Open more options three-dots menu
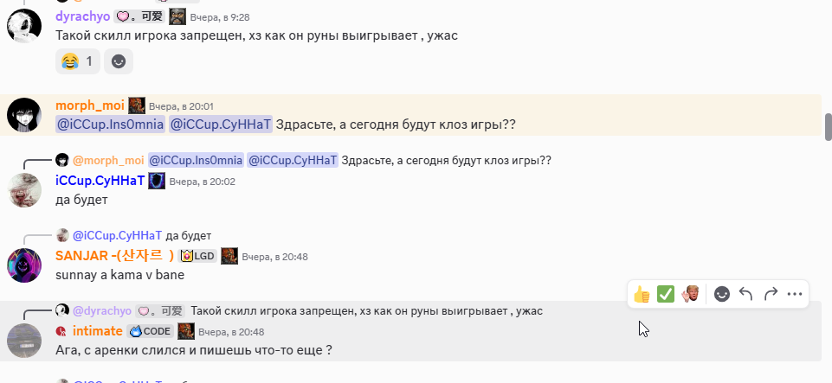Viewport: 832px width, 383px height. pos(795,294)
